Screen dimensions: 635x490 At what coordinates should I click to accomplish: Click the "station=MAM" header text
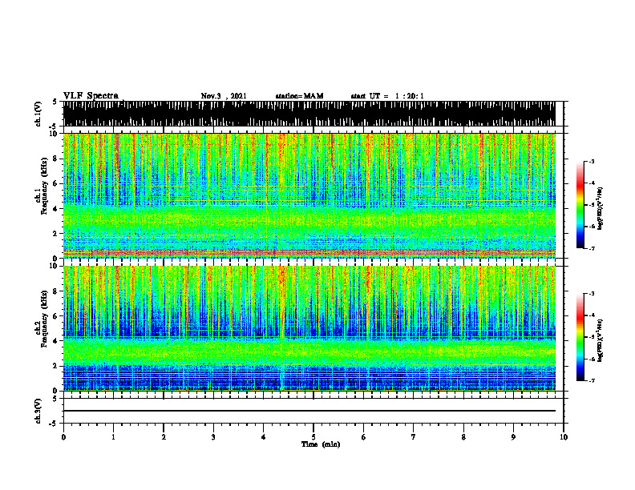(x=299, y=96)
